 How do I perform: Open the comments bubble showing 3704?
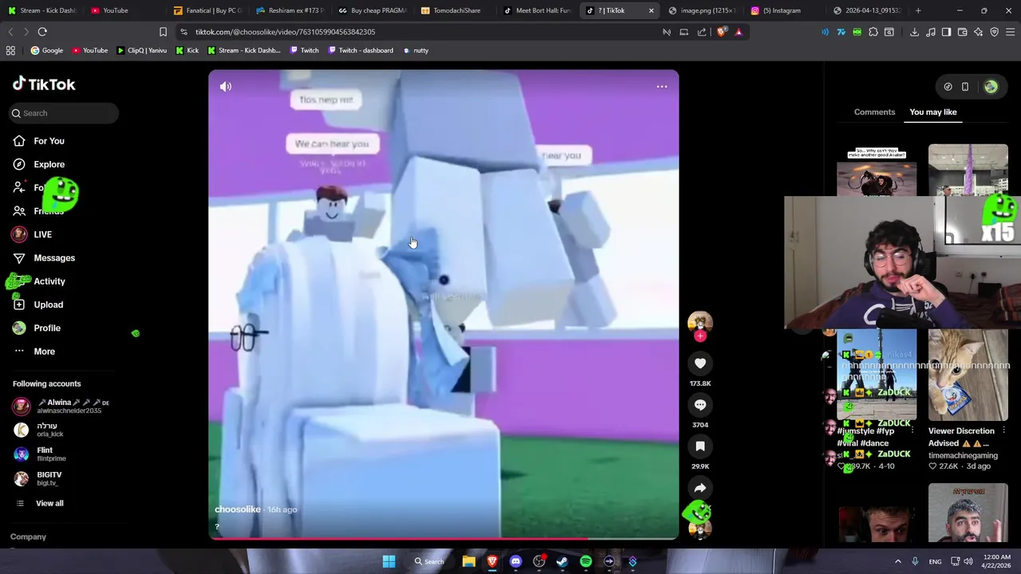coord(700,405)
